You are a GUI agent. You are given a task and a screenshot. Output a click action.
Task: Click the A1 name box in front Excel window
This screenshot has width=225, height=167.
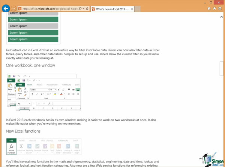[x=24, y=103]
